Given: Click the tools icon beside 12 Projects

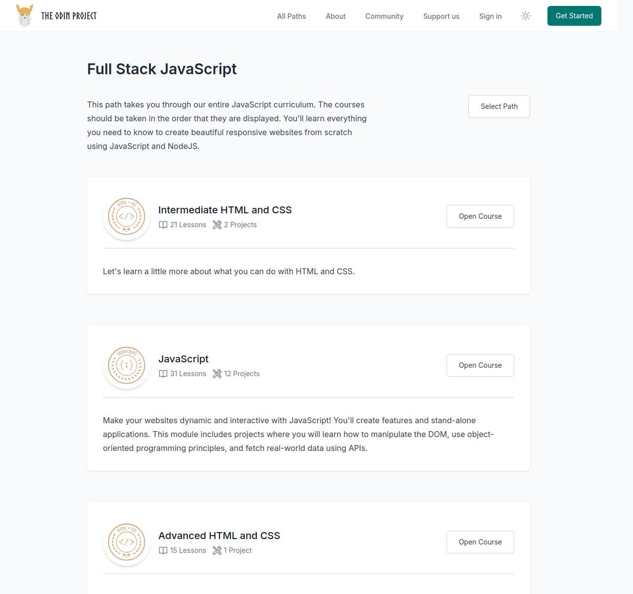Looking at the screenshot, I should pyautogui.click(x=217, y=374).
